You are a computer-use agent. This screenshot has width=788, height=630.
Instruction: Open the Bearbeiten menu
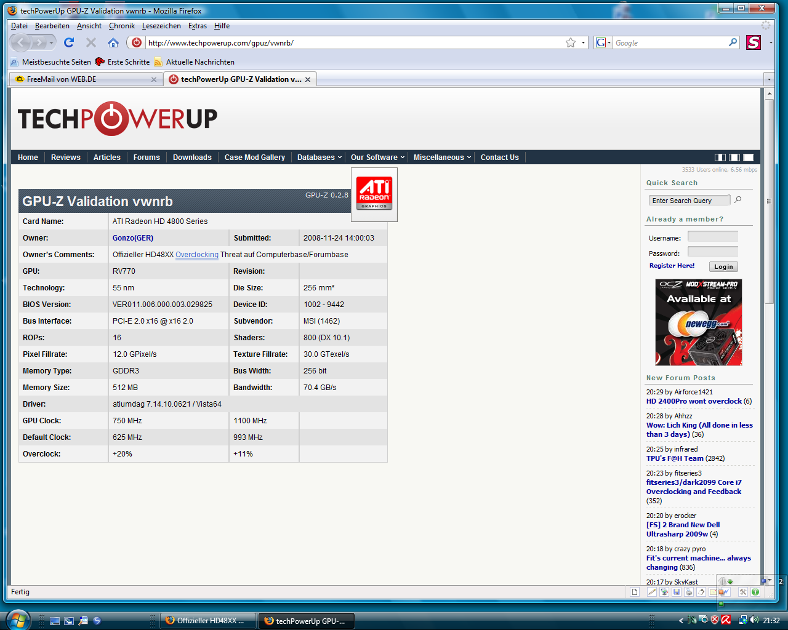click(x=52, y=26)
